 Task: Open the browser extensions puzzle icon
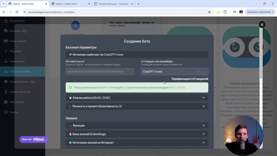(225, 12)
